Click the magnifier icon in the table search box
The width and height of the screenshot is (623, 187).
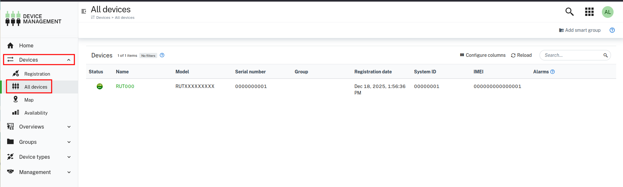pos(605,56)
